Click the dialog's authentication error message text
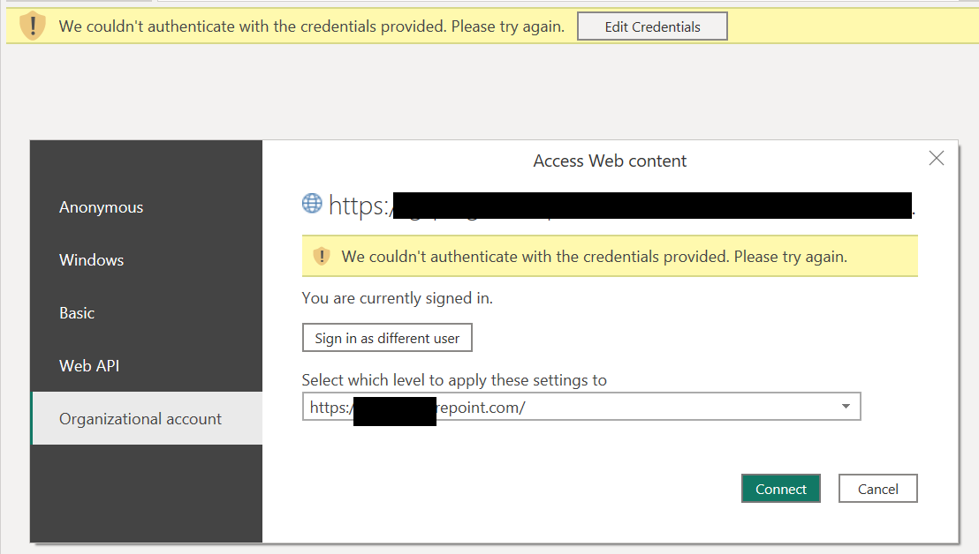Image resolution: width=979 pixels, height=554 pixels. click(595, 257)
